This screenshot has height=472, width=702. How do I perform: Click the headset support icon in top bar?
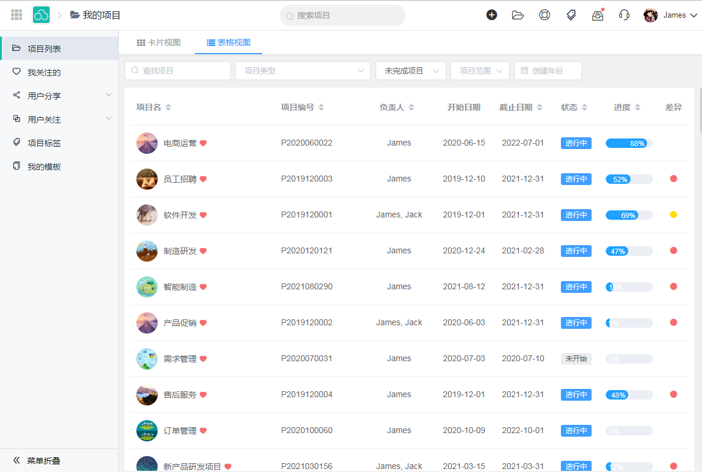click(624, 15)
